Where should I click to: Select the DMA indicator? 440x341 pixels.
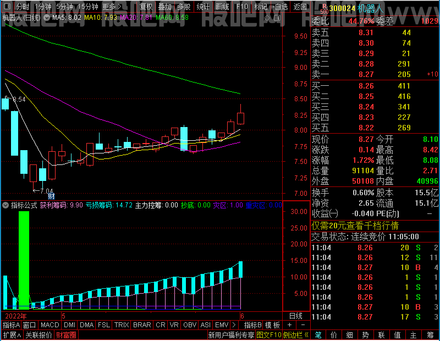(x=86, y=325)
